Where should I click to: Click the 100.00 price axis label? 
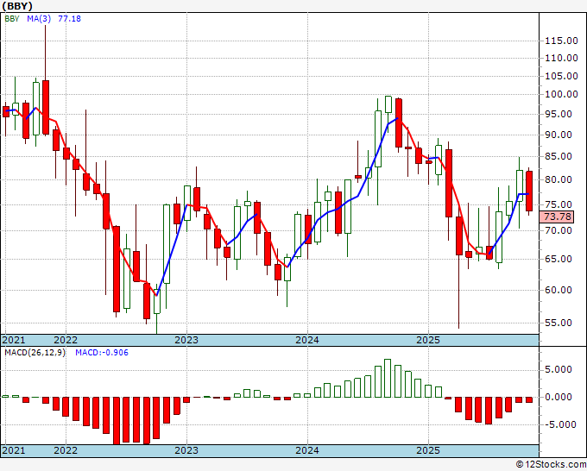pyautogui.click(x=561, y=94)
